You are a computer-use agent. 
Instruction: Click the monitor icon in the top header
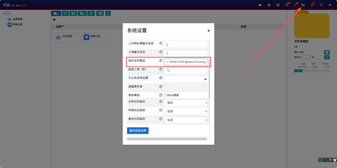pyautogui.click(x=278, y=5)
